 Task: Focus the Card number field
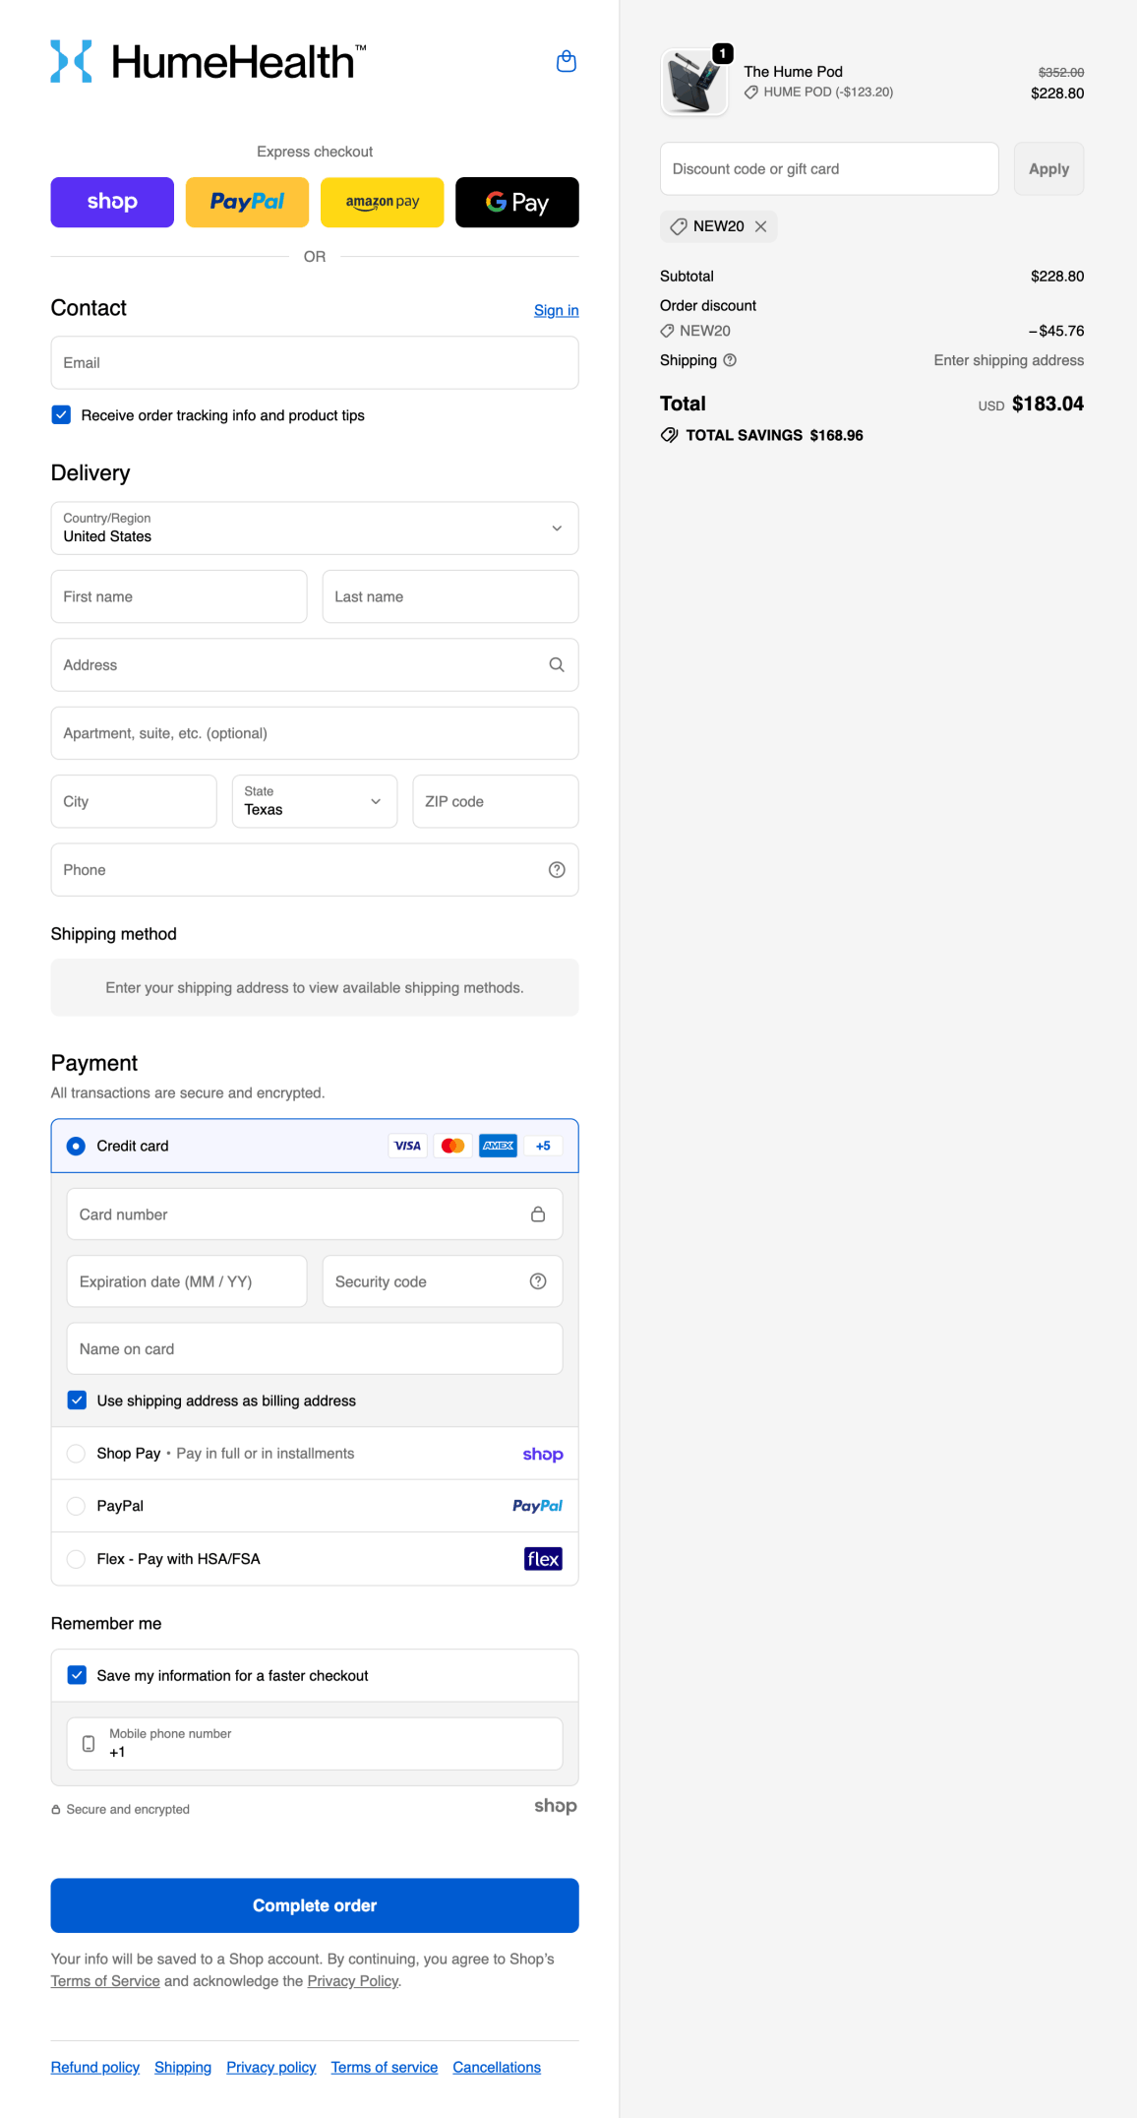pyautogui.click(x=315, y=1215)
